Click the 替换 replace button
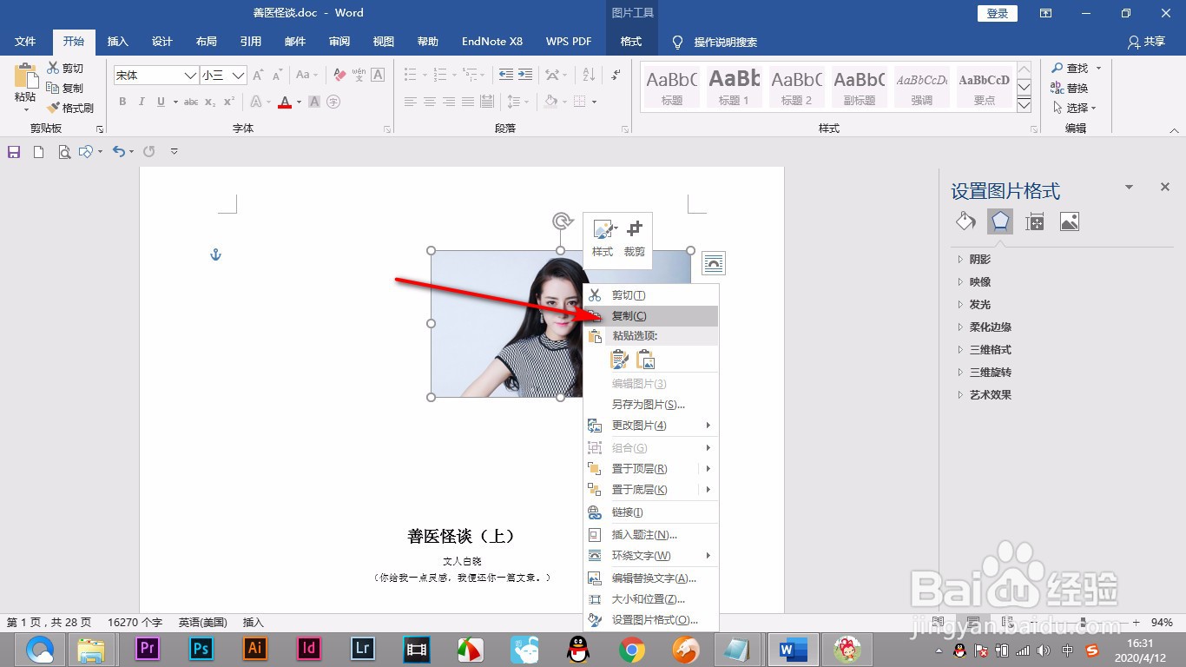This screenshot has height=667, width=1186. [1070, 88]
